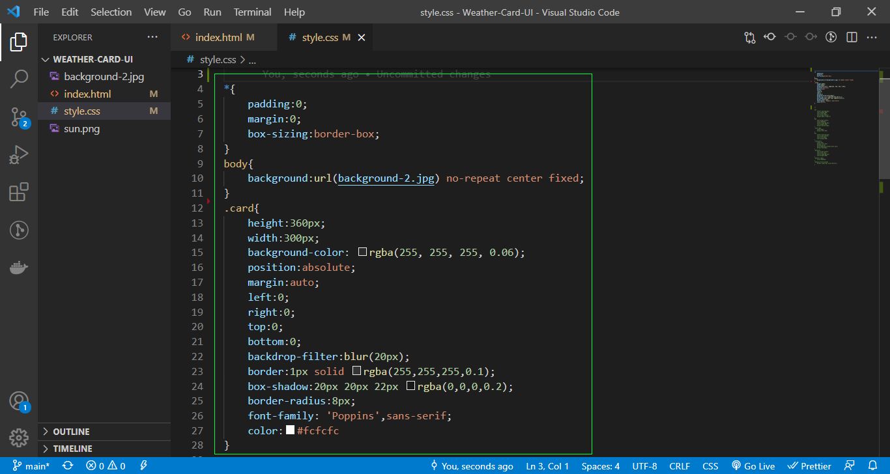Click the #fcfcfc color swatch on line 27
The height and width of the screenshot is (474, 890).
click(x=290, y=430)
